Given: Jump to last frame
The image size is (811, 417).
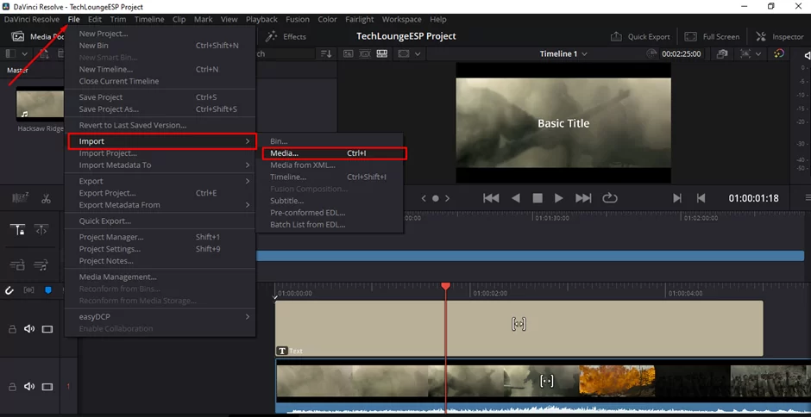Looking at the screenshot, I should [583, 198].
